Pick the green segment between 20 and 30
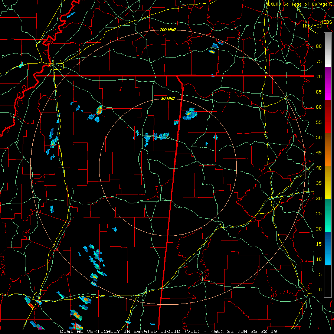This screenshot has width=334, height=334. coord(328,216)
